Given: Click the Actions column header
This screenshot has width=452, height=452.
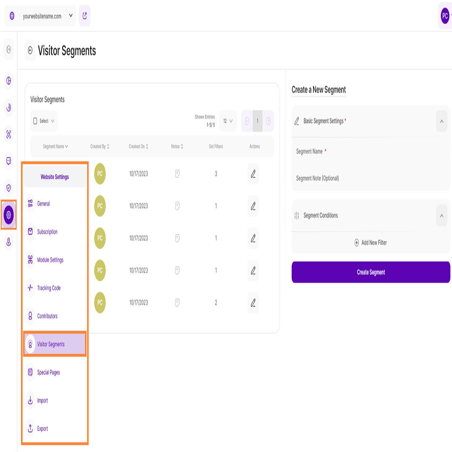Looking at the screenshot, I should pyautogui.click(x=255, y=147).
